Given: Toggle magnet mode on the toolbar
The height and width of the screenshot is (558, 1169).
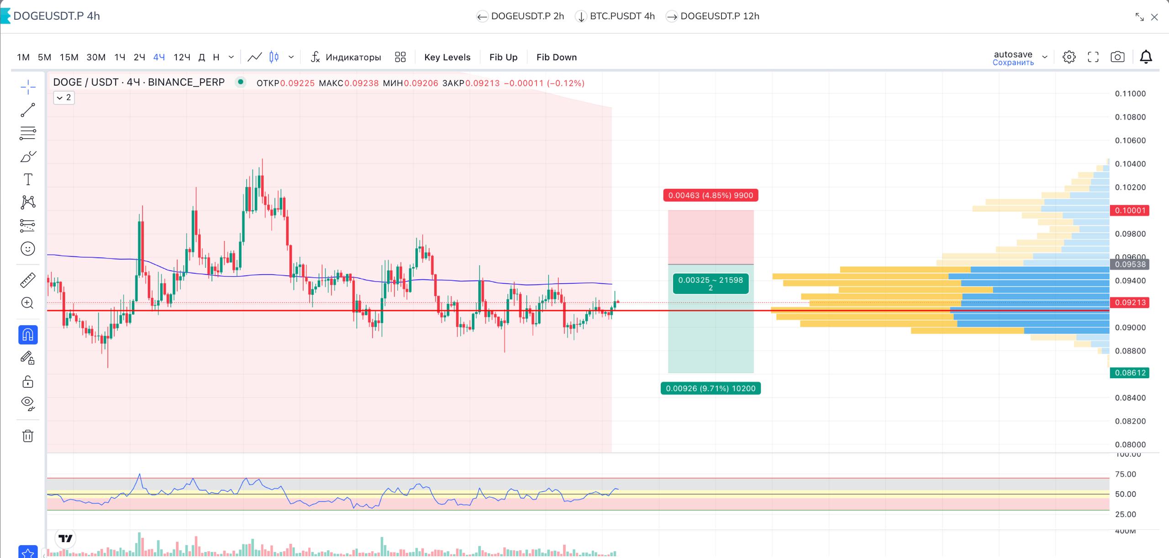Looking at the screenshot, I should (28, 335).
